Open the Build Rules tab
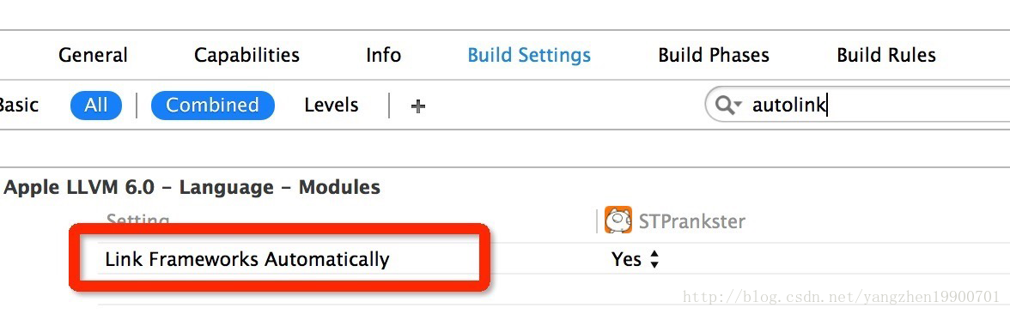The height and width of the screenshot is (314, 1010). [885, 55]
